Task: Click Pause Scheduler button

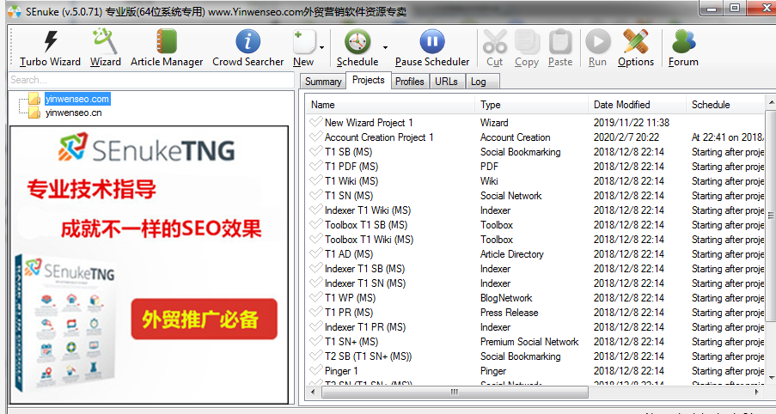Action: pos(432,48)
